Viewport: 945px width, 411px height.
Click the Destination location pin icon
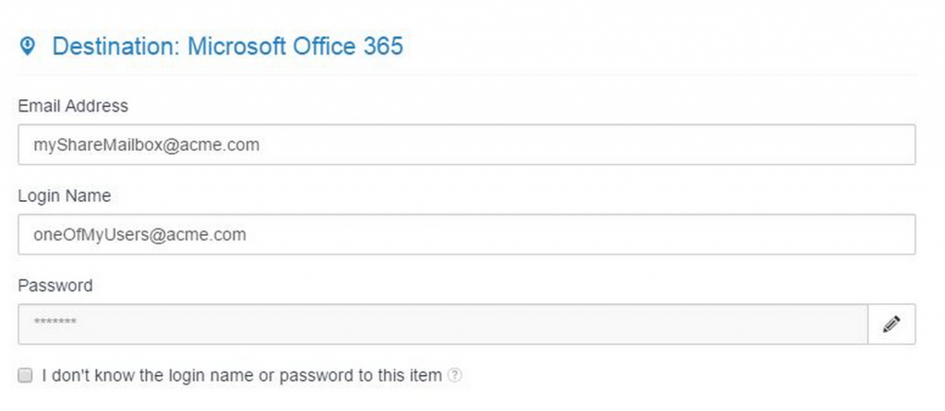coord(28,46)
